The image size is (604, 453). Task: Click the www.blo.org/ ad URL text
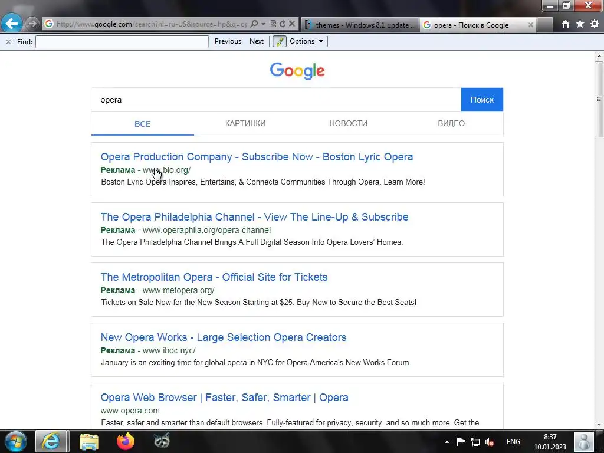(x=166, y=170)
